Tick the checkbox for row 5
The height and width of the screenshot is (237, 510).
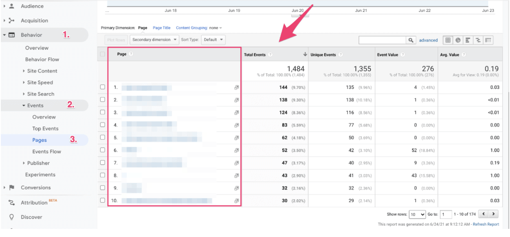[103, 138]
